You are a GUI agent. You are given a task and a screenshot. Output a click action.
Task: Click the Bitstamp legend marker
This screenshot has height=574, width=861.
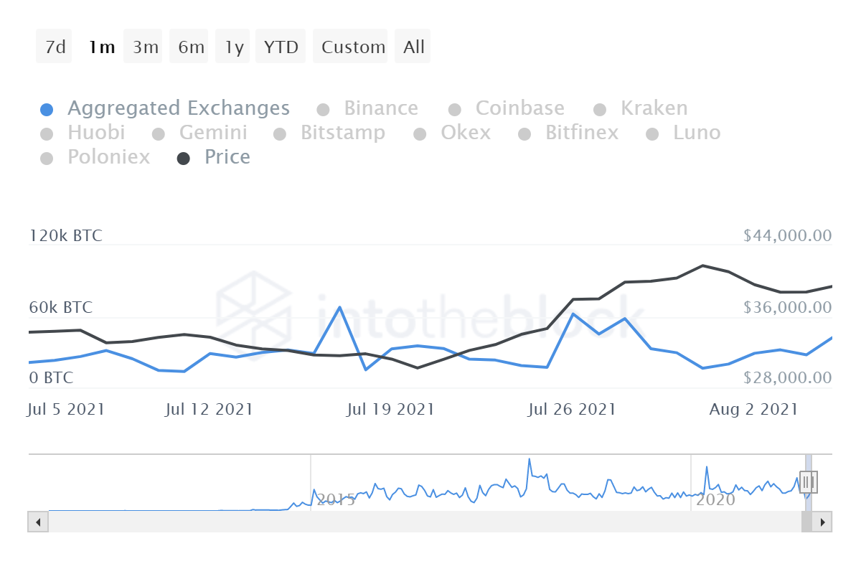280,134
